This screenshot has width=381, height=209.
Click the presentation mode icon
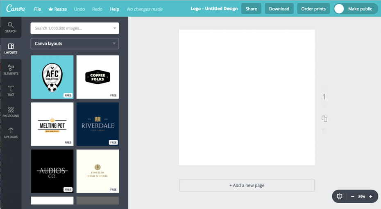(339, 196)
